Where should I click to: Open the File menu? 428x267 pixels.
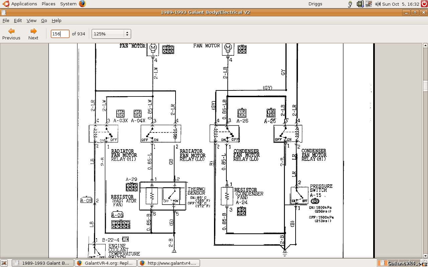[6, 20]
